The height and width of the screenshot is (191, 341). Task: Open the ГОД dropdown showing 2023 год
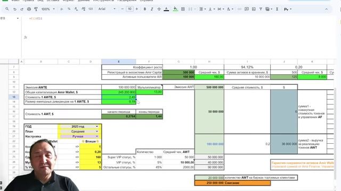click(x=79, y=126)
